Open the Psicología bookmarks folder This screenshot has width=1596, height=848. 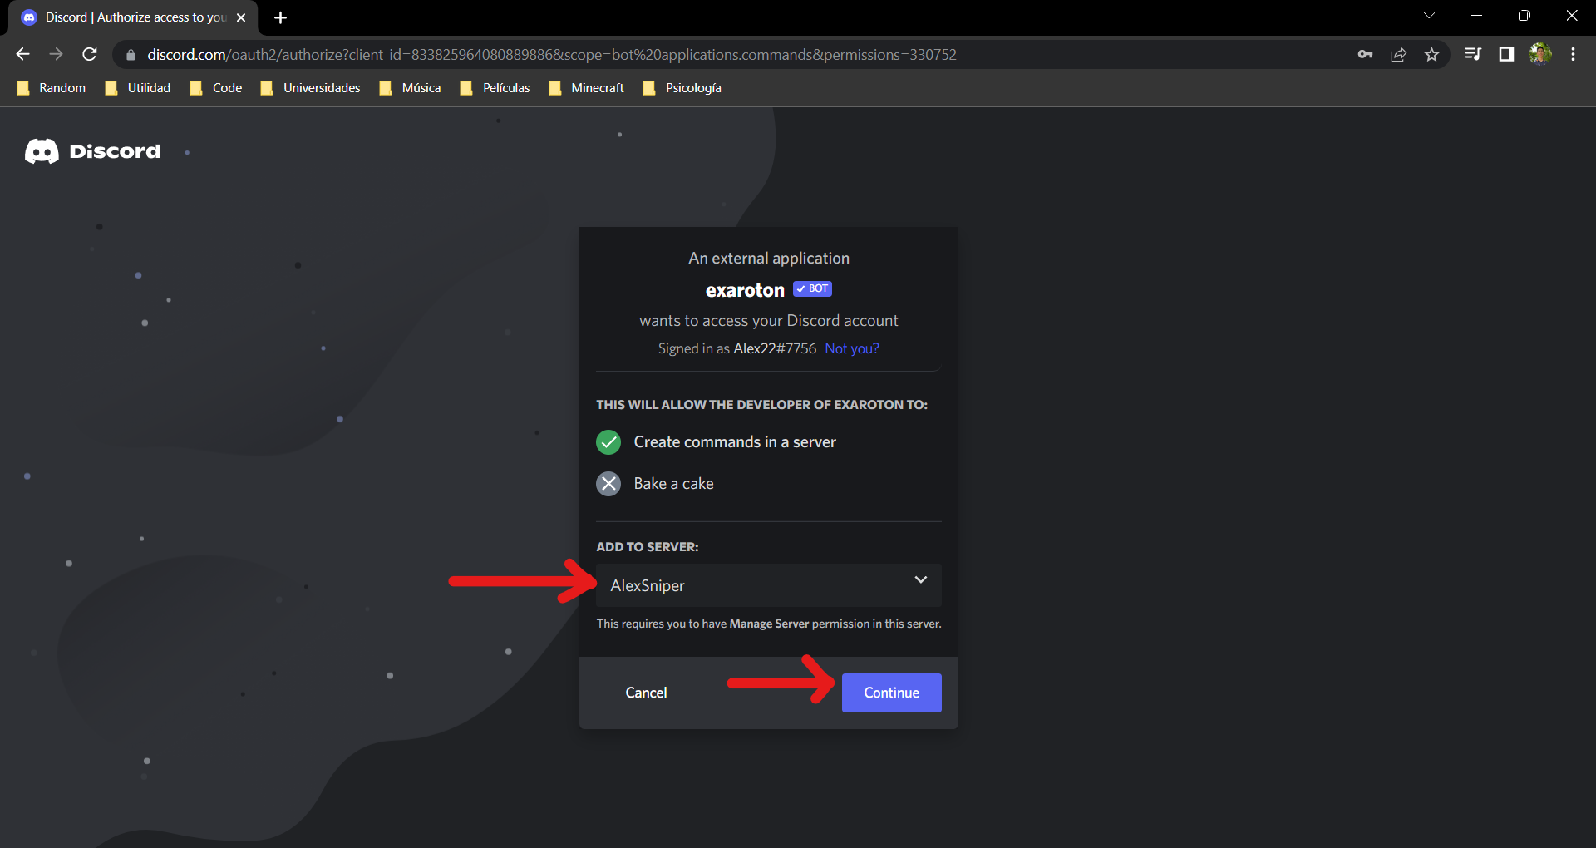click(x=682, y=88)
